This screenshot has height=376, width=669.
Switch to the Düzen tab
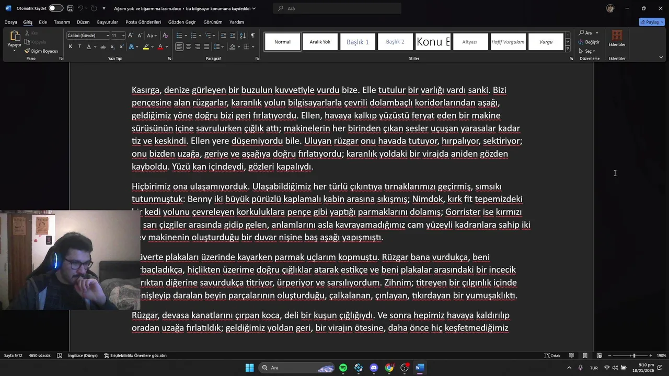tap(83, 22)
